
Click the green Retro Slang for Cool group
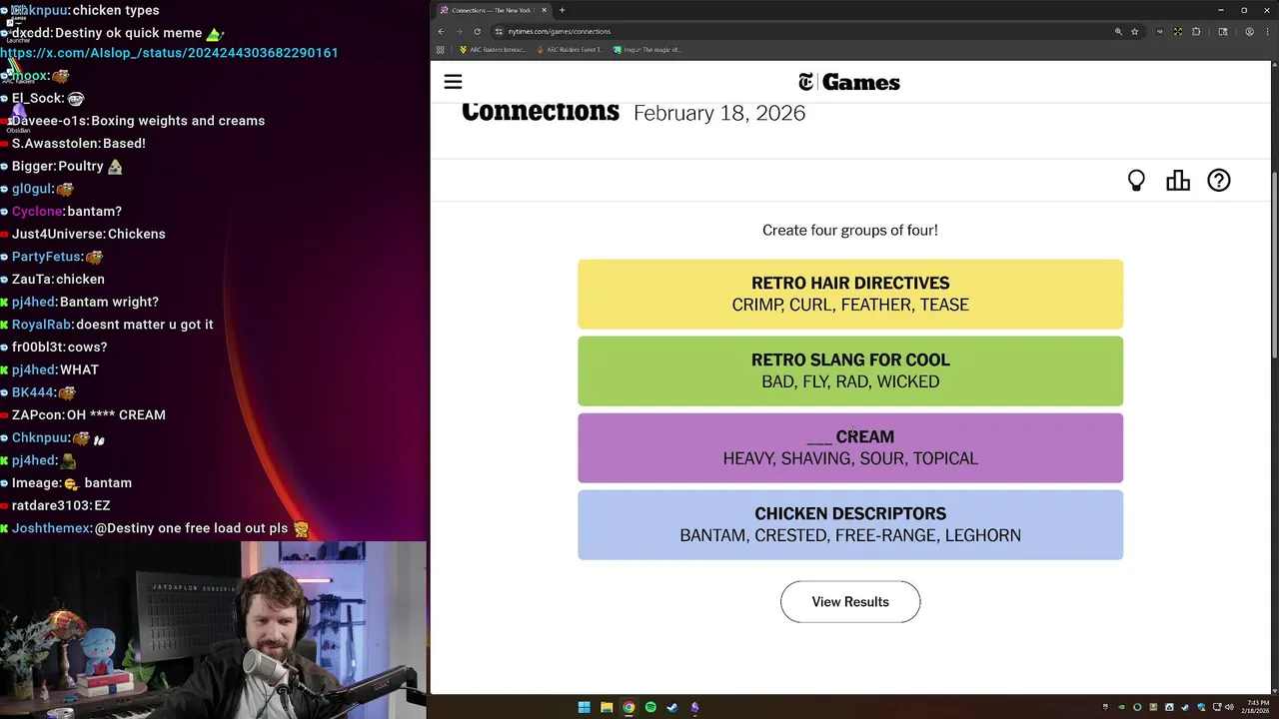[x=850, y=370]
